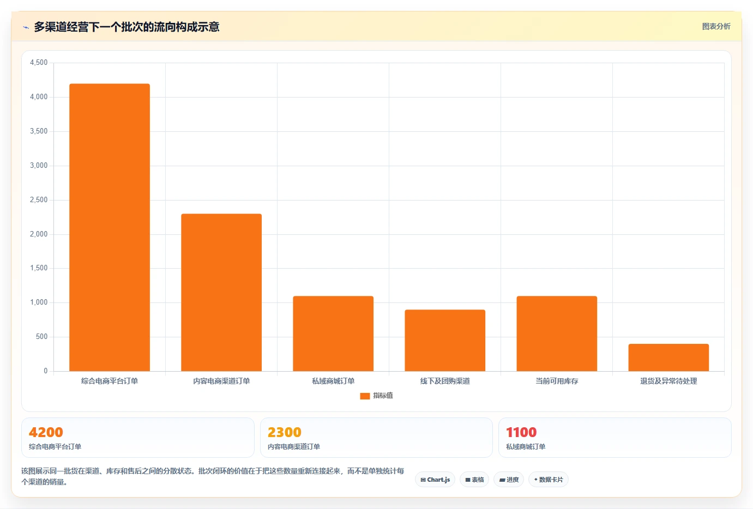The image size is (753, 509).
Task: Click the 私域商城订单 axis label
Action: [333, 381]
